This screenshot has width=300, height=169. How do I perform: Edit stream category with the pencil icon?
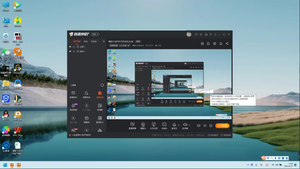129,45
